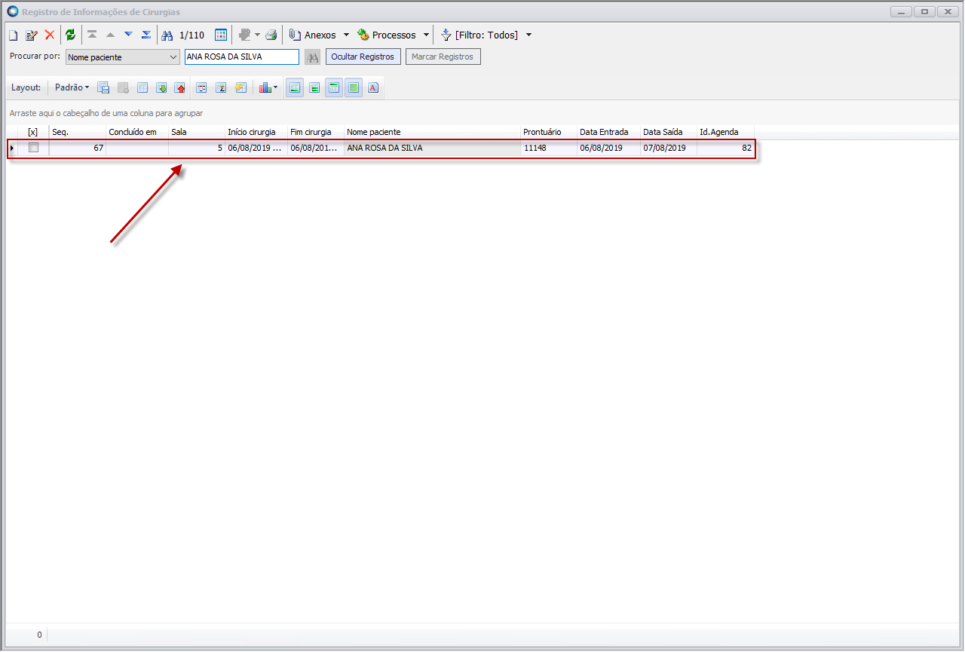Toggle the third grid view option
Screen dimensions: 965x652
pyautogui.click(x=334, y=87)
